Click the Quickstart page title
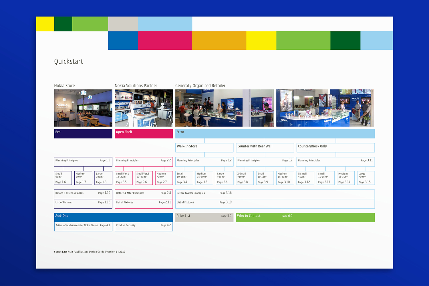Image resolution: width=429 pixels, height=286 pixels. point(69,61)
